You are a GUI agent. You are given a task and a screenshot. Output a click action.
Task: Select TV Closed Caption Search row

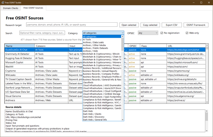click(x=105, y=79)
